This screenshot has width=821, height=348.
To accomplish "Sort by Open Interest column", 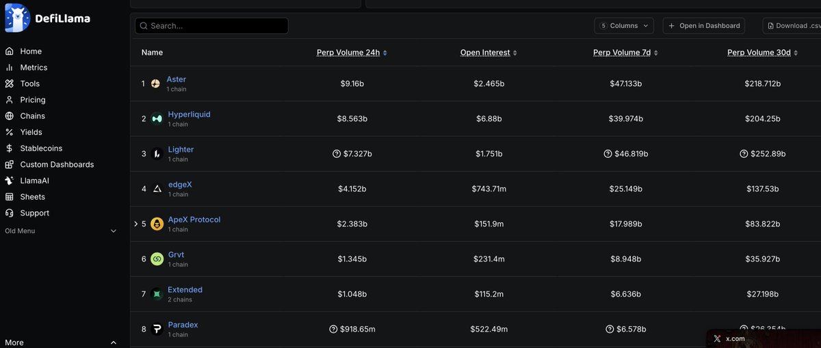I will [488, 53].
